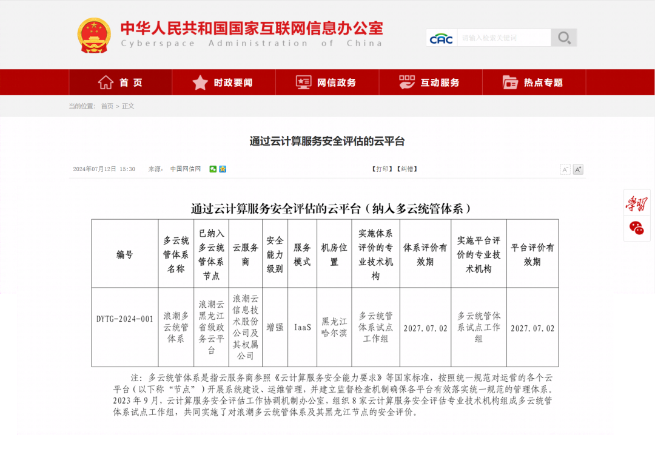655x457 pixels.
Task: Click inside the keyword search input field
Action: [503, 37]
